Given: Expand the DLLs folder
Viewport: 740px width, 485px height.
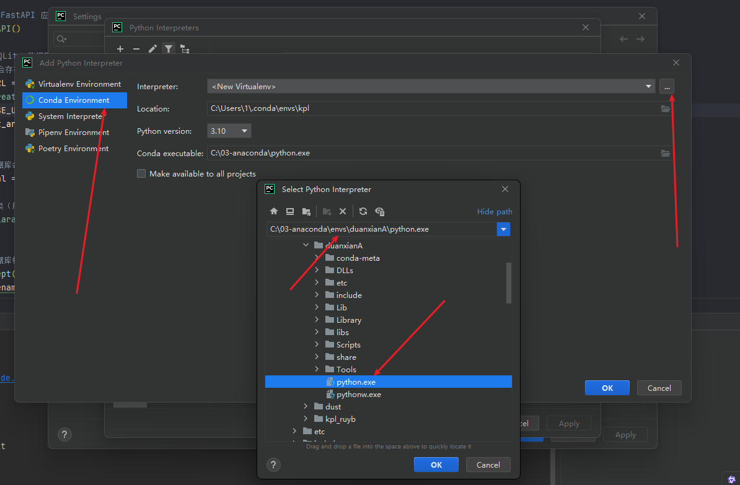Looking at the screenshot, I should (317, 270).
